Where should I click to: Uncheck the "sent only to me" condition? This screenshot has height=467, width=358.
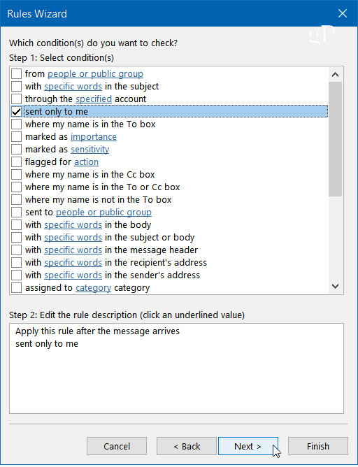pos(16,111)
